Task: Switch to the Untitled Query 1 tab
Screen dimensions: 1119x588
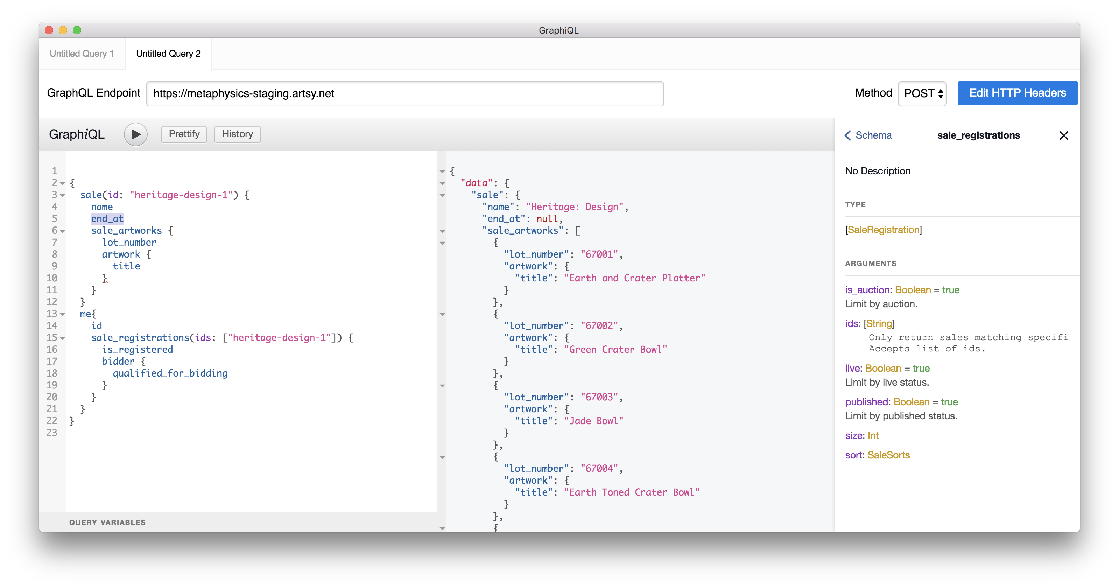Action: (x=82, y=54)
